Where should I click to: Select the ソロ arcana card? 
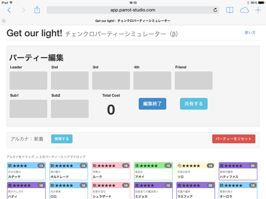coord(196,171)
